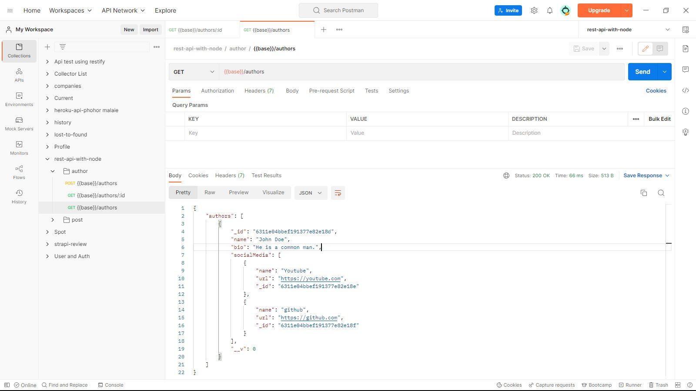Open the rest-api-with-node environment selector

628,30
